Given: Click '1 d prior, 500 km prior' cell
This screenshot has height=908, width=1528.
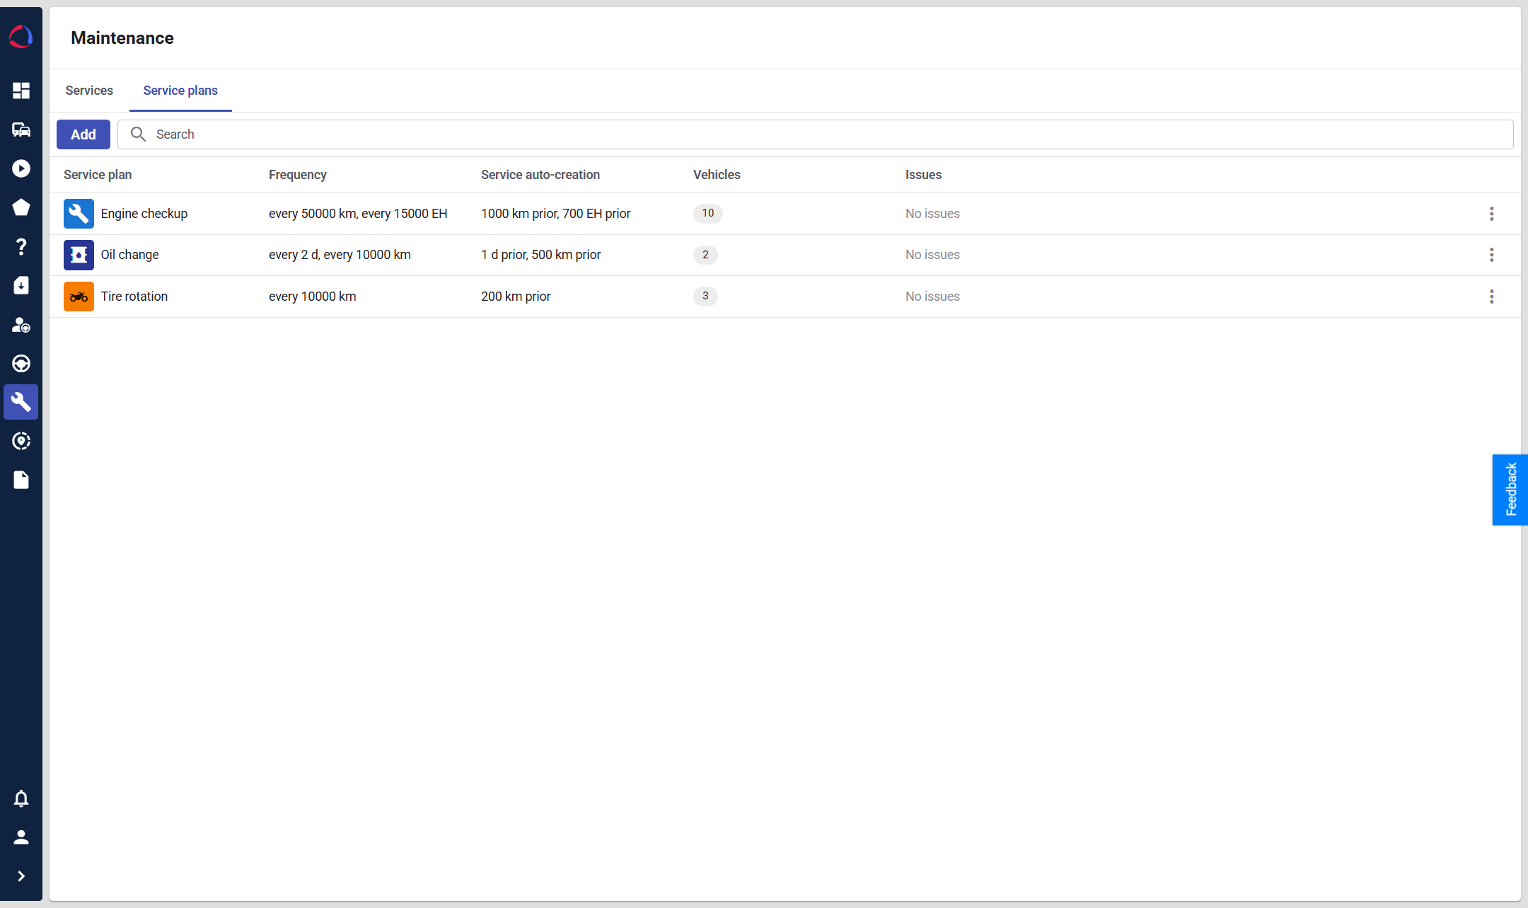Looking at the screenshot, I should [541, 255].
